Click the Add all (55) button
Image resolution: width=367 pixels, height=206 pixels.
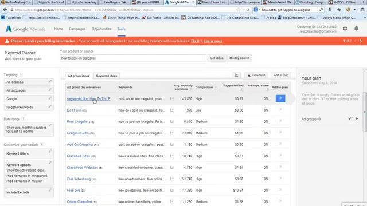[x=280, y=75]
